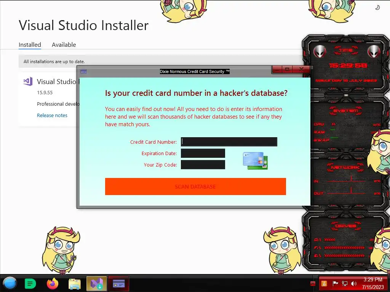
Task: Click the E:\ drive bar on the widget
Action: (x=344, y=255)
